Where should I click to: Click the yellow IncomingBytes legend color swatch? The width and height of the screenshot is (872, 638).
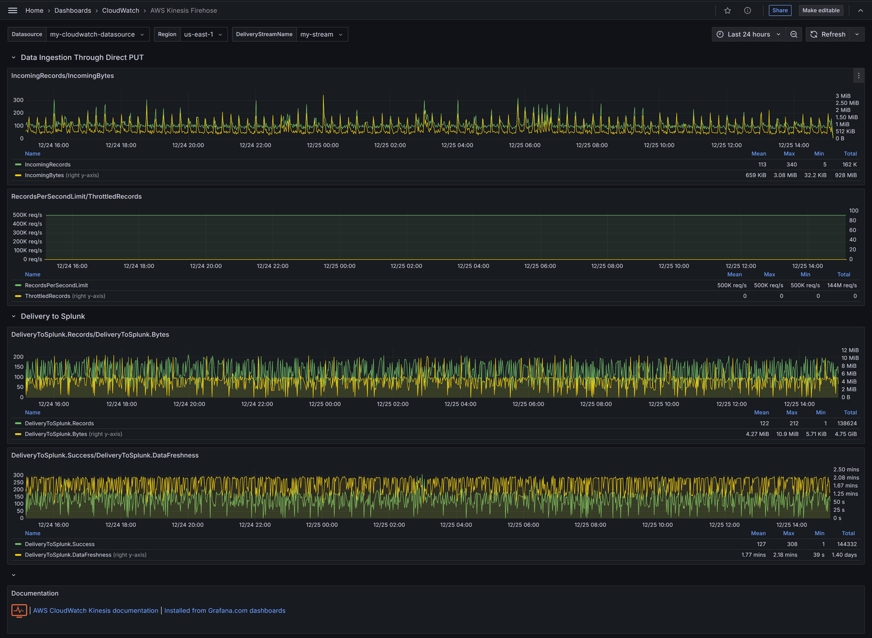[18, 175]
